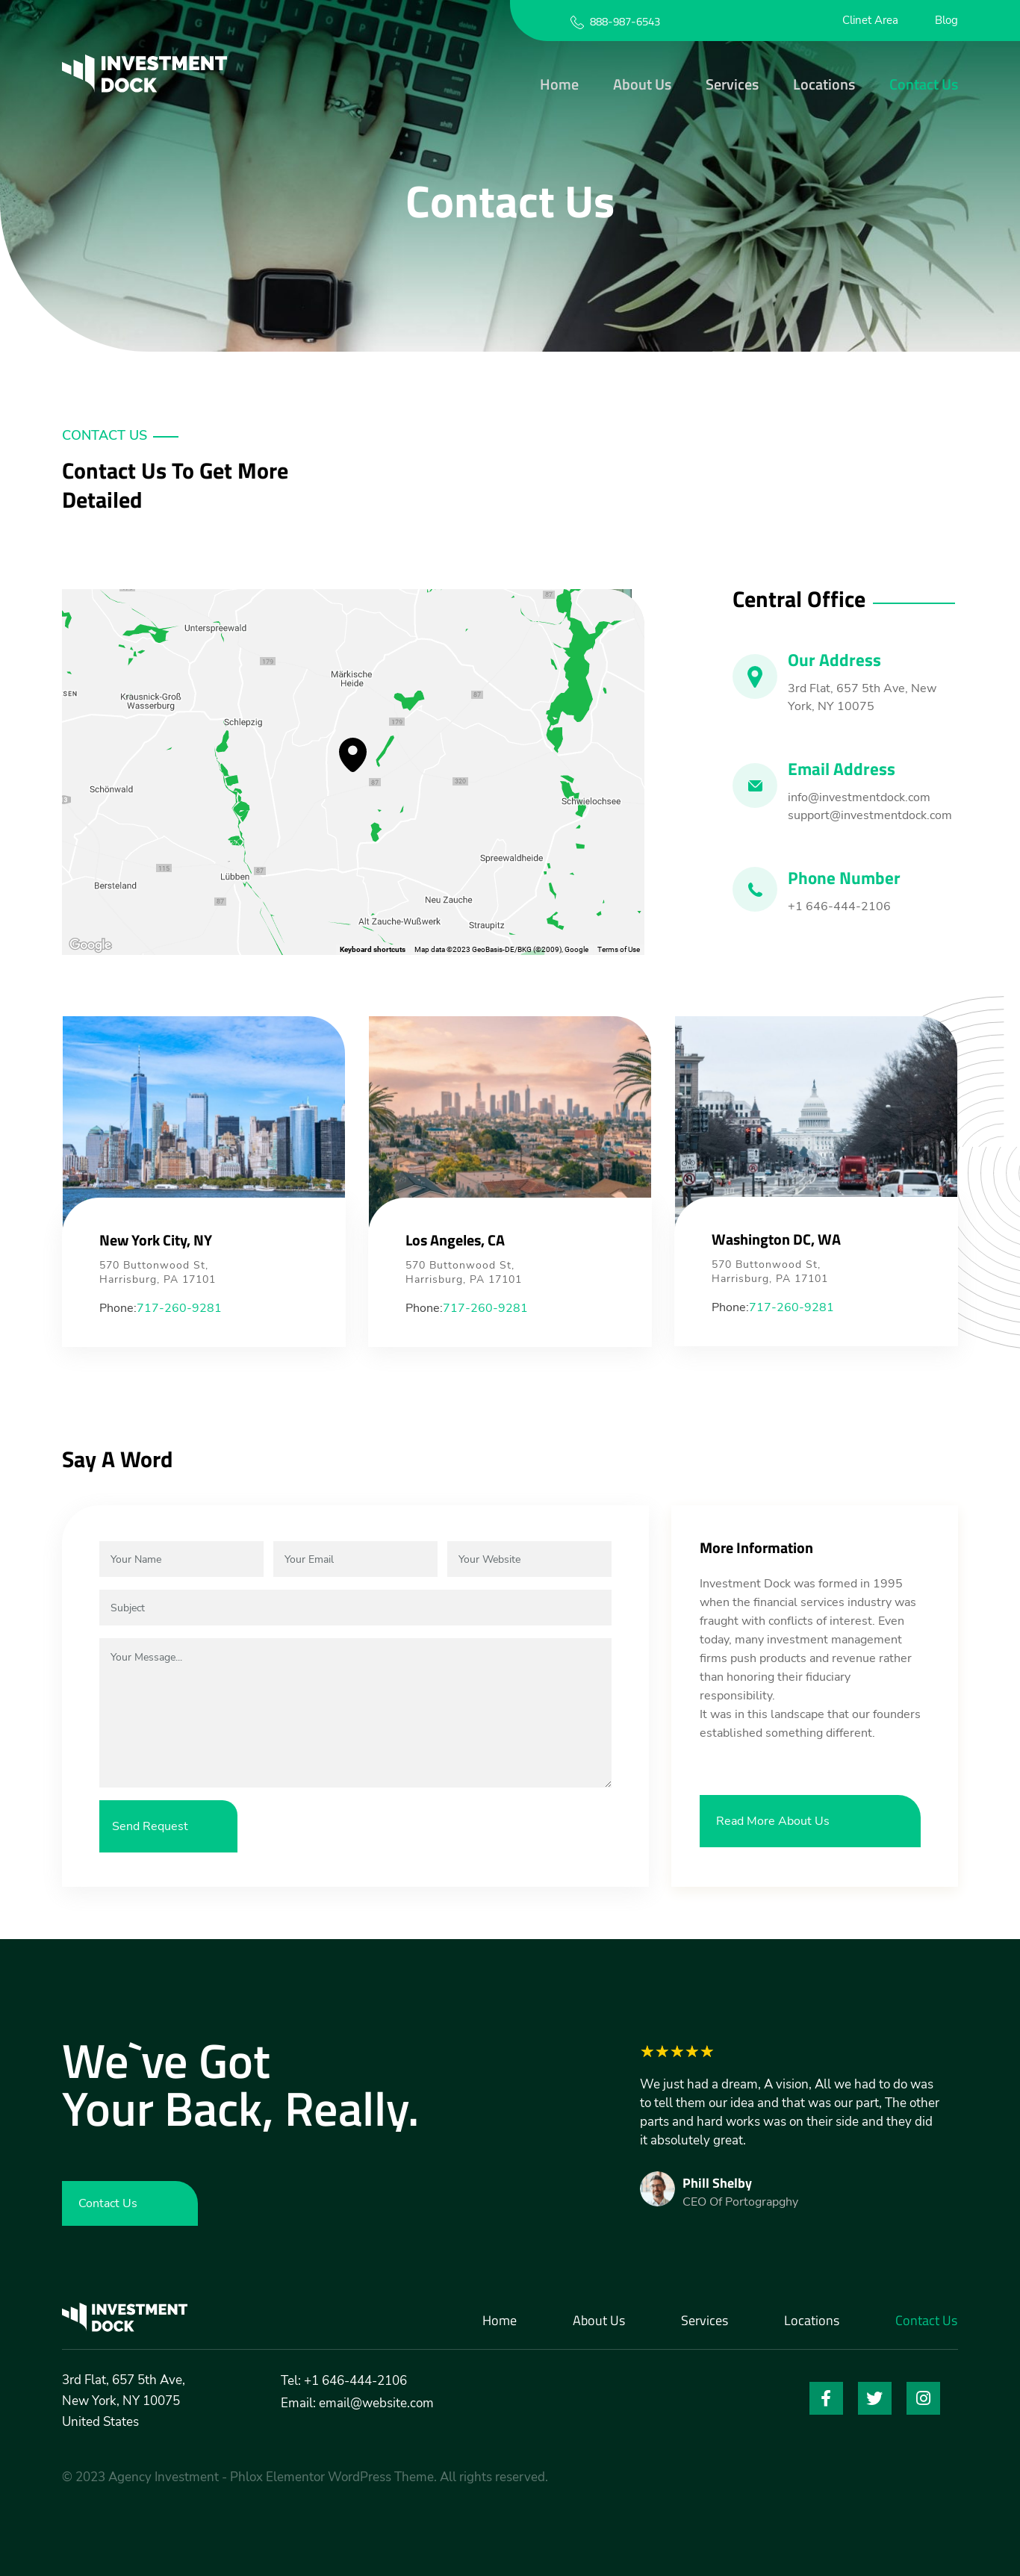1020x2576 pixels.
Task: Focus the Your Message text area
Action: 354,1711
